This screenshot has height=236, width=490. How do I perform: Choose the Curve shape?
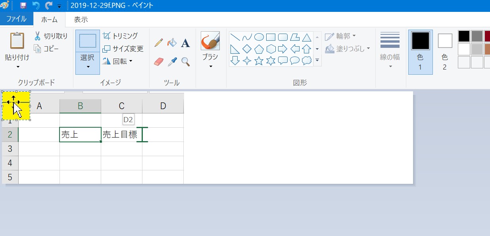point(247,37)
